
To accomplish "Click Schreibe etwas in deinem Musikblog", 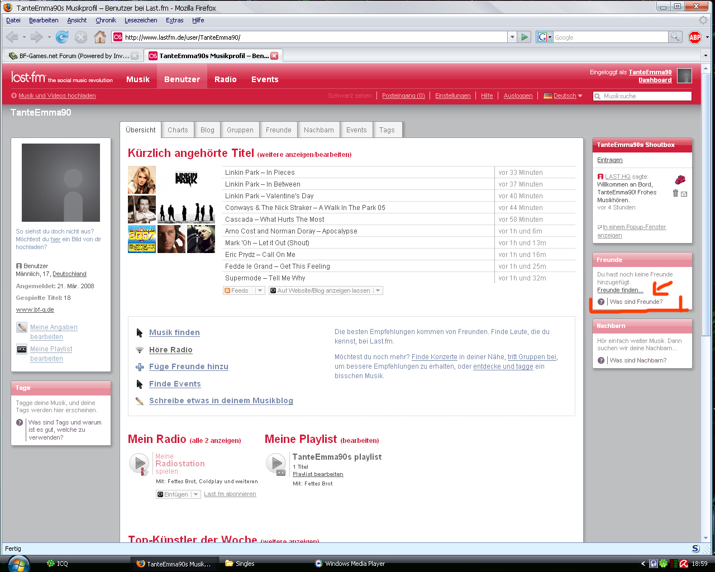I will (221, 401).
